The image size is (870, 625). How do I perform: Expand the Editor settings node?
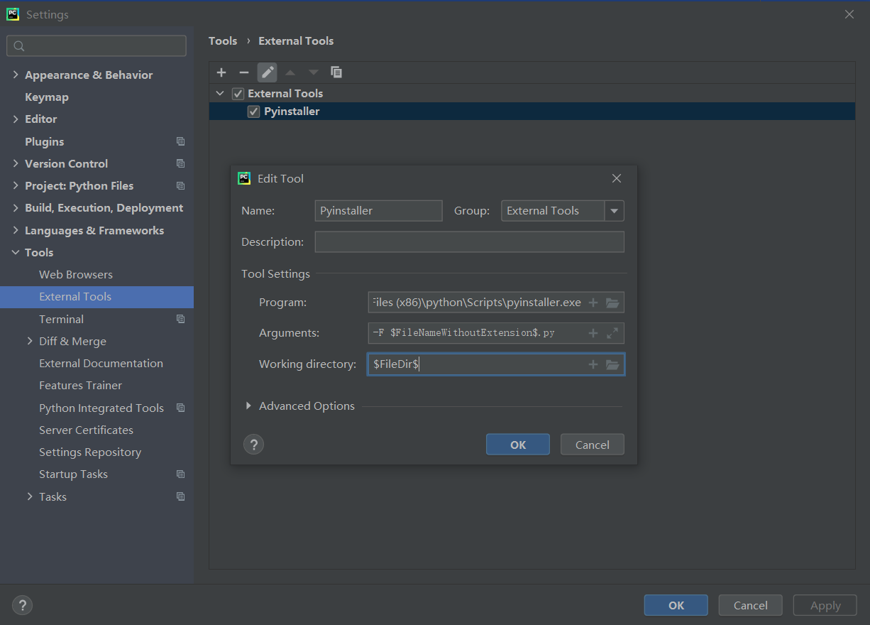point(16,119)
